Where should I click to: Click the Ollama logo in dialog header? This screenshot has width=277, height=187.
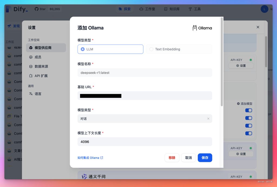tap(195, 28)
